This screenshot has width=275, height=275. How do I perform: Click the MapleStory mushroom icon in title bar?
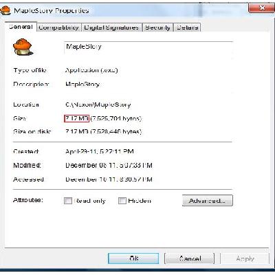pos(5,10)
